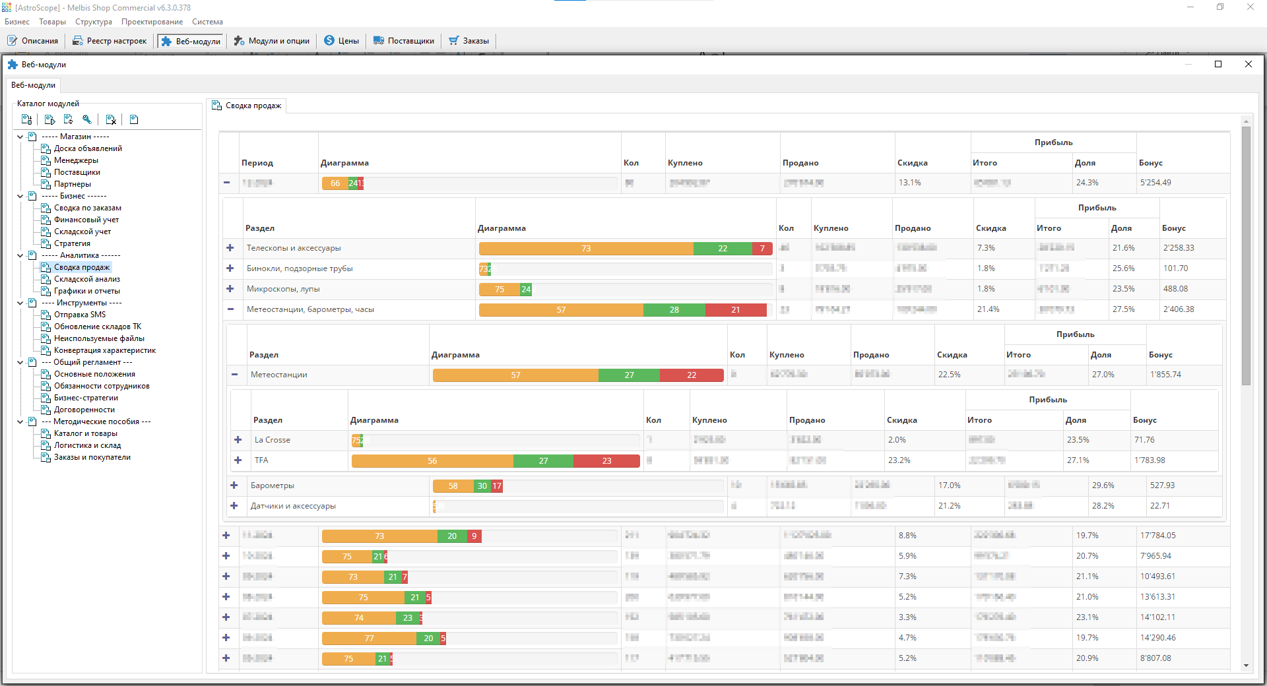The width and height of the screenshot is (1267, 686).
Task: Collapse the Магазин tree group
Action: [20, 137]
